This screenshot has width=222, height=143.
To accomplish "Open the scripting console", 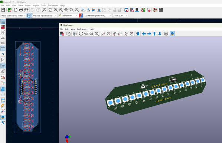I will tap(161, 10).
